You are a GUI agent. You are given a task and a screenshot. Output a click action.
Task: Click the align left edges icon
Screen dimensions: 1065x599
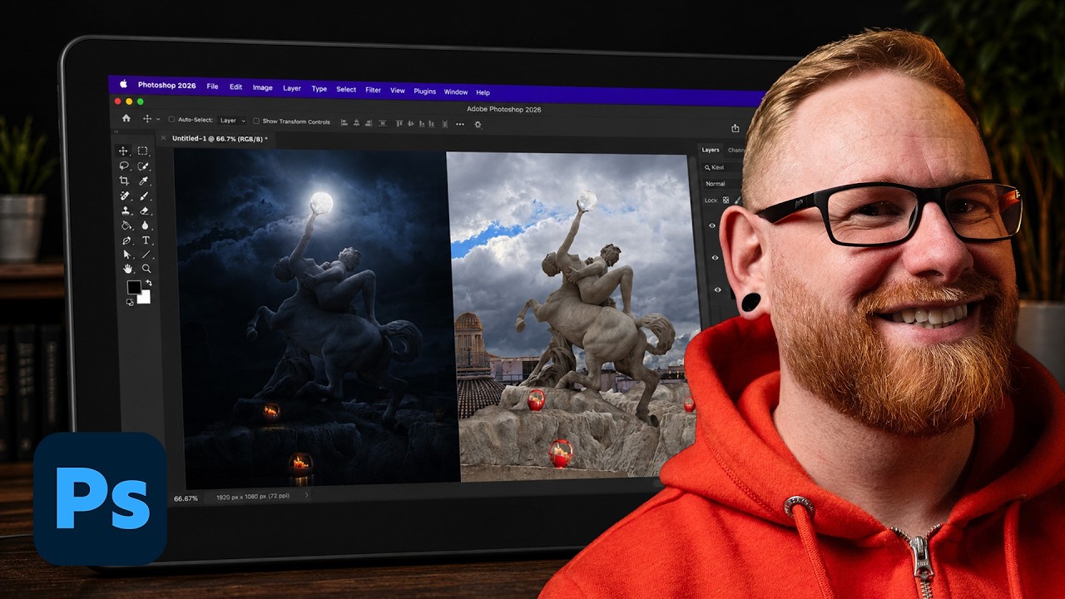[344, 122]
